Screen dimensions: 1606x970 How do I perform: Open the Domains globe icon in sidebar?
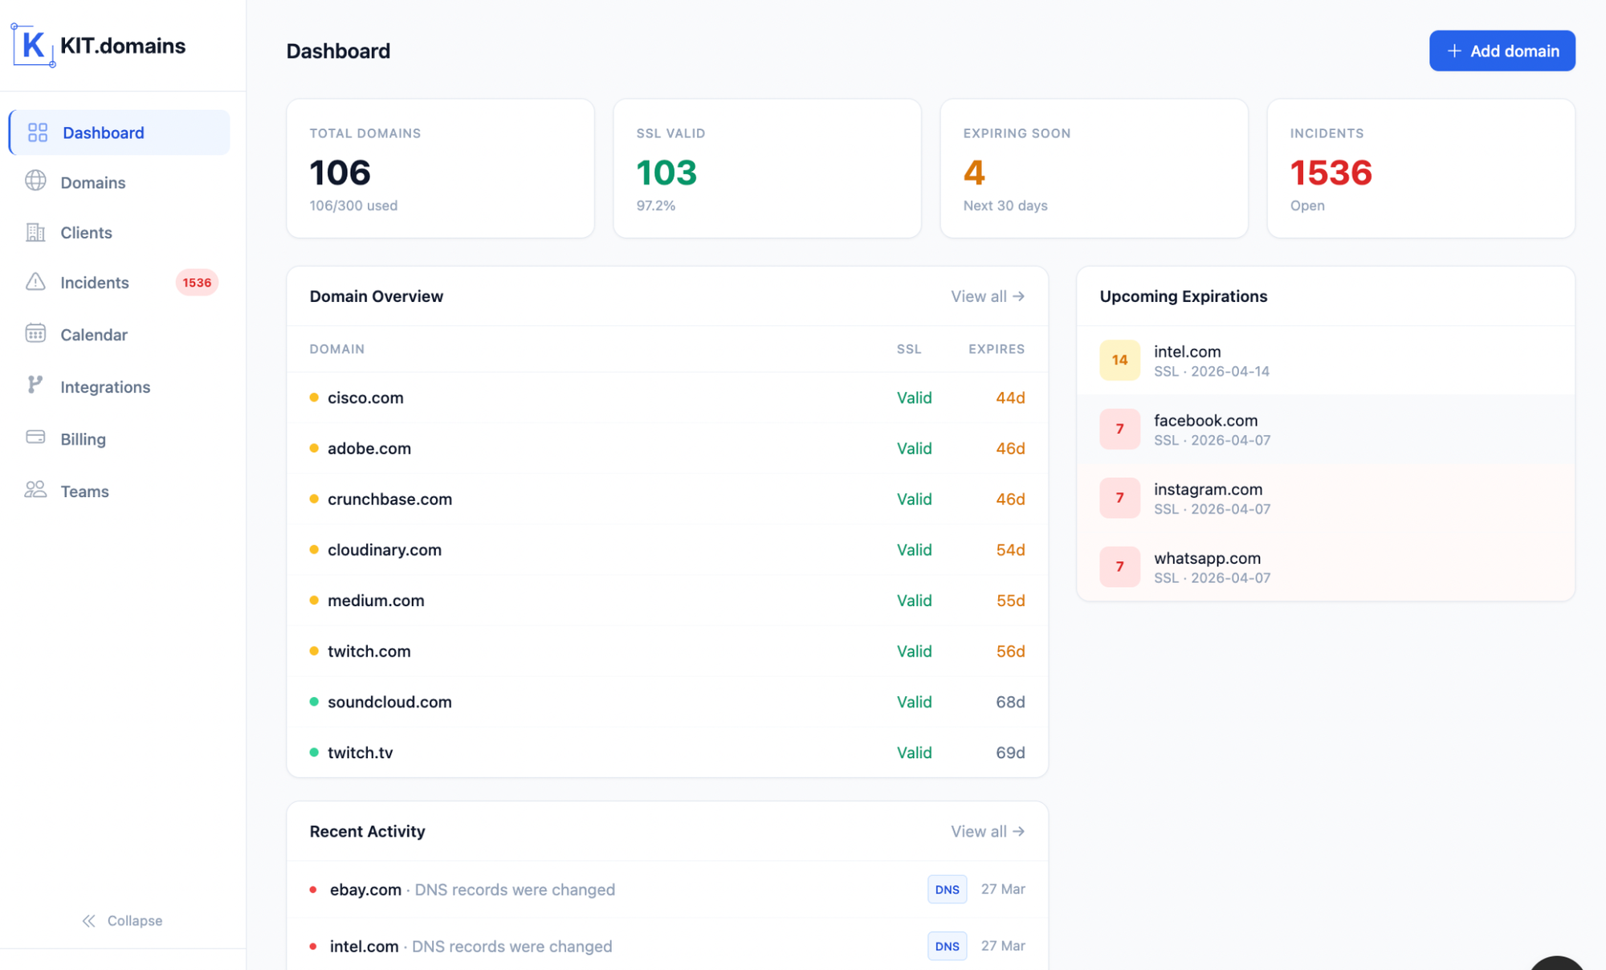pyautogui.click(x=35, y=182)
